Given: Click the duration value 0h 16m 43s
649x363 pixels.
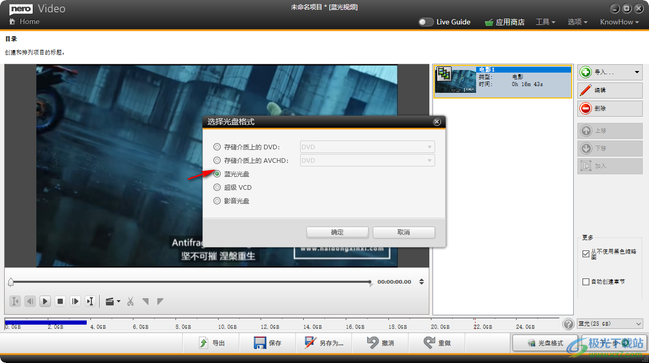Looking at the screenshot, I should [x=527, y=84].
